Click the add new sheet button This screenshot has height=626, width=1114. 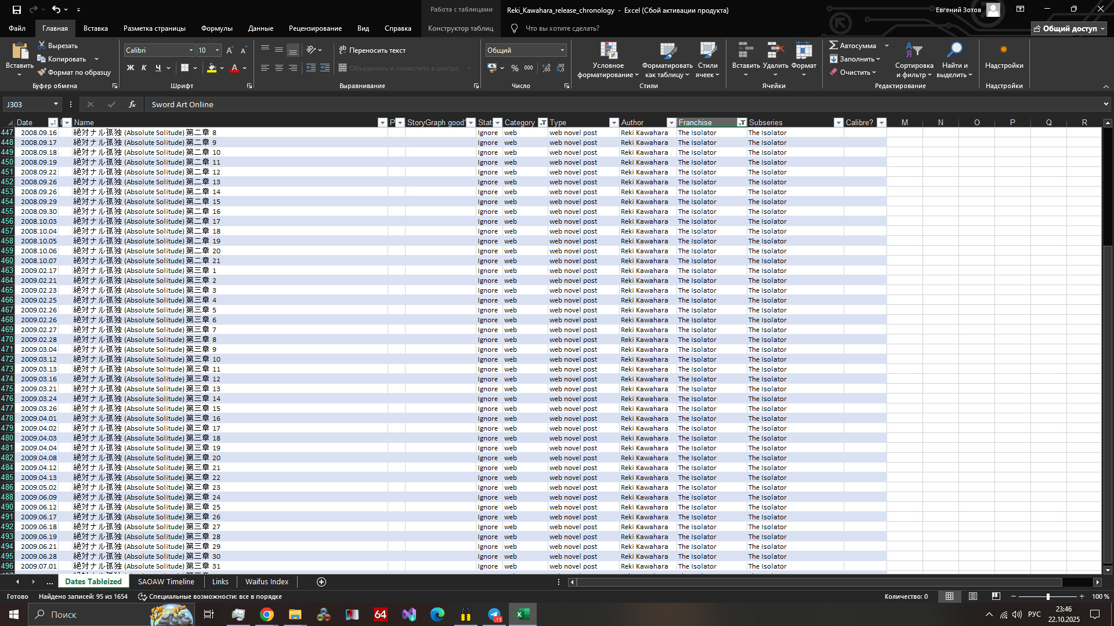[321, 582]
